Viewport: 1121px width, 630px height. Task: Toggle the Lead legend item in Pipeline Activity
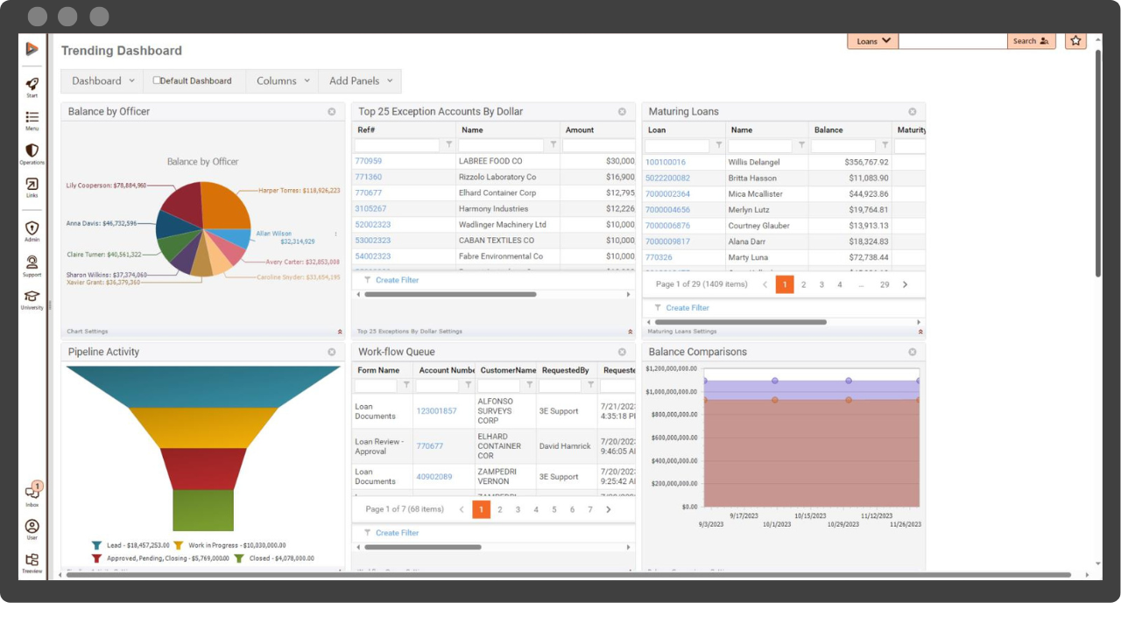[x=96, y=545]
